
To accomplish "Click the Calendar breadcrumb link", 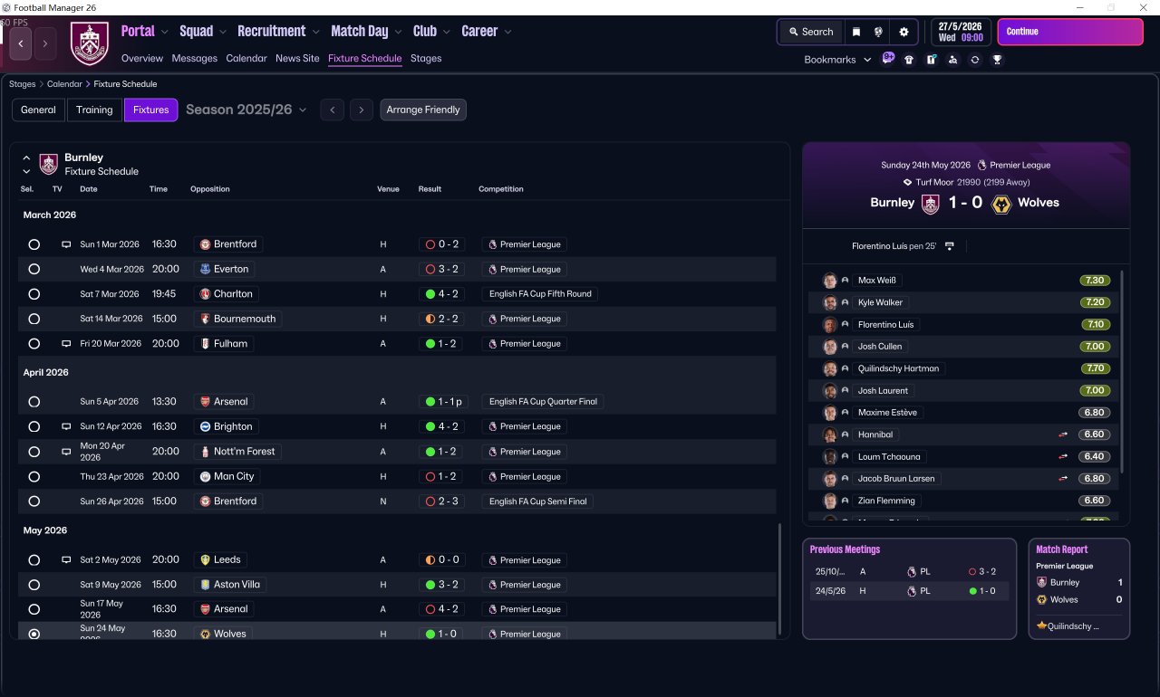I will pos(65,84).
